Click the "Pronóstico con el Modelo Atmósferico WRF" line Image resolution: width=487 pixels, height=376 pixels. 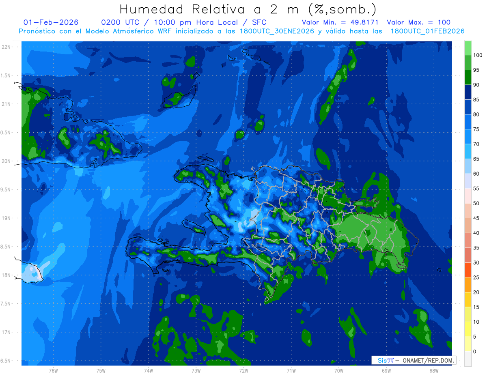point(241,31)
